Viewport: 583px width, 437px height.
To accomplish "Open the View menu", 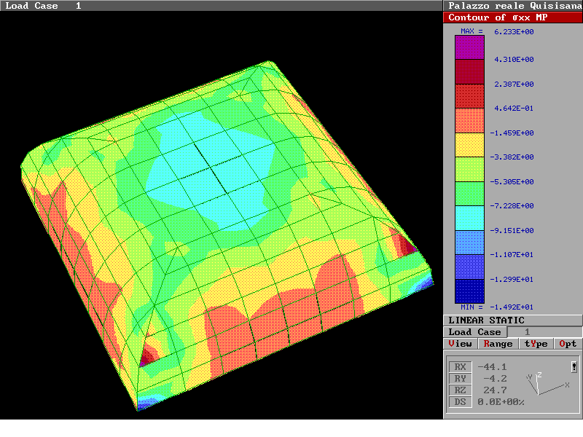I will click(x=460, y=344).
